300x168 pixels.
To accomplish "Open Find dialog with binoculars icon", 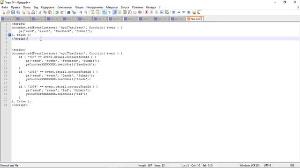I will pos(69,13).
